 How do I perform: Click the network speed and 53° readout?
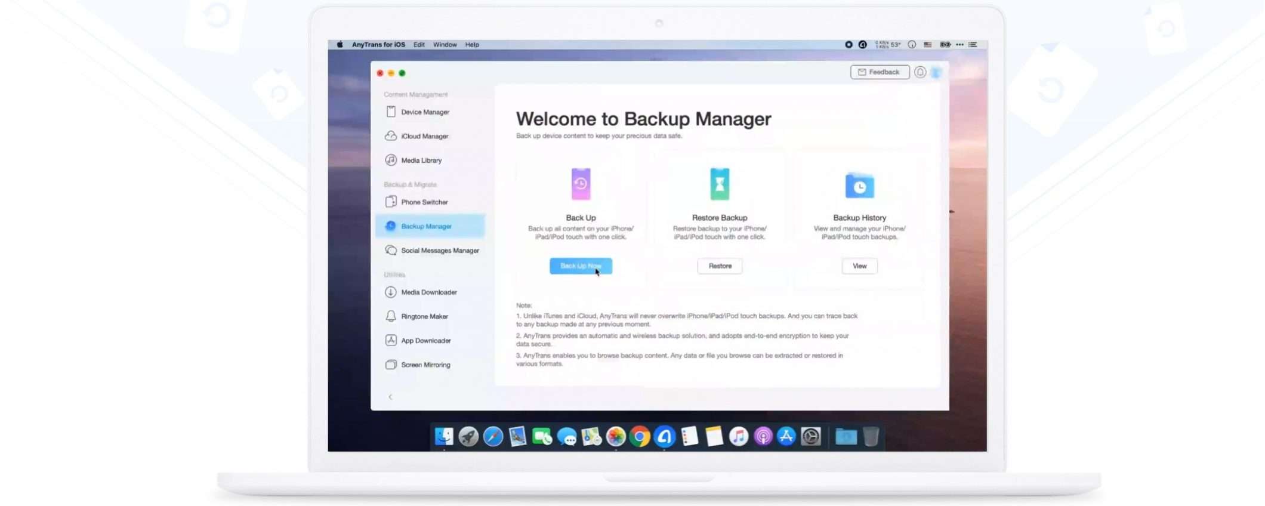point(888,45)
